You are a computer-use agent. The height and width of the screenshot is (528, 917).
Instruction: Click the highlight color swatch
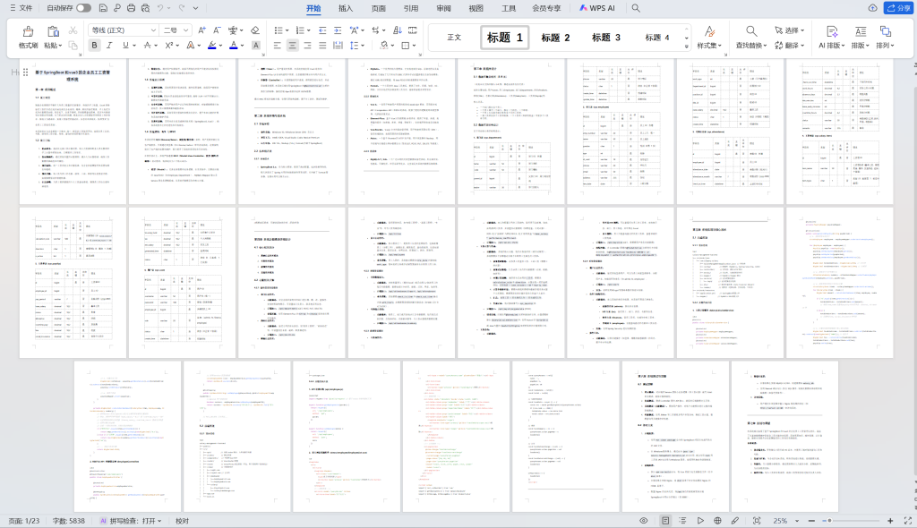(211, 45)
